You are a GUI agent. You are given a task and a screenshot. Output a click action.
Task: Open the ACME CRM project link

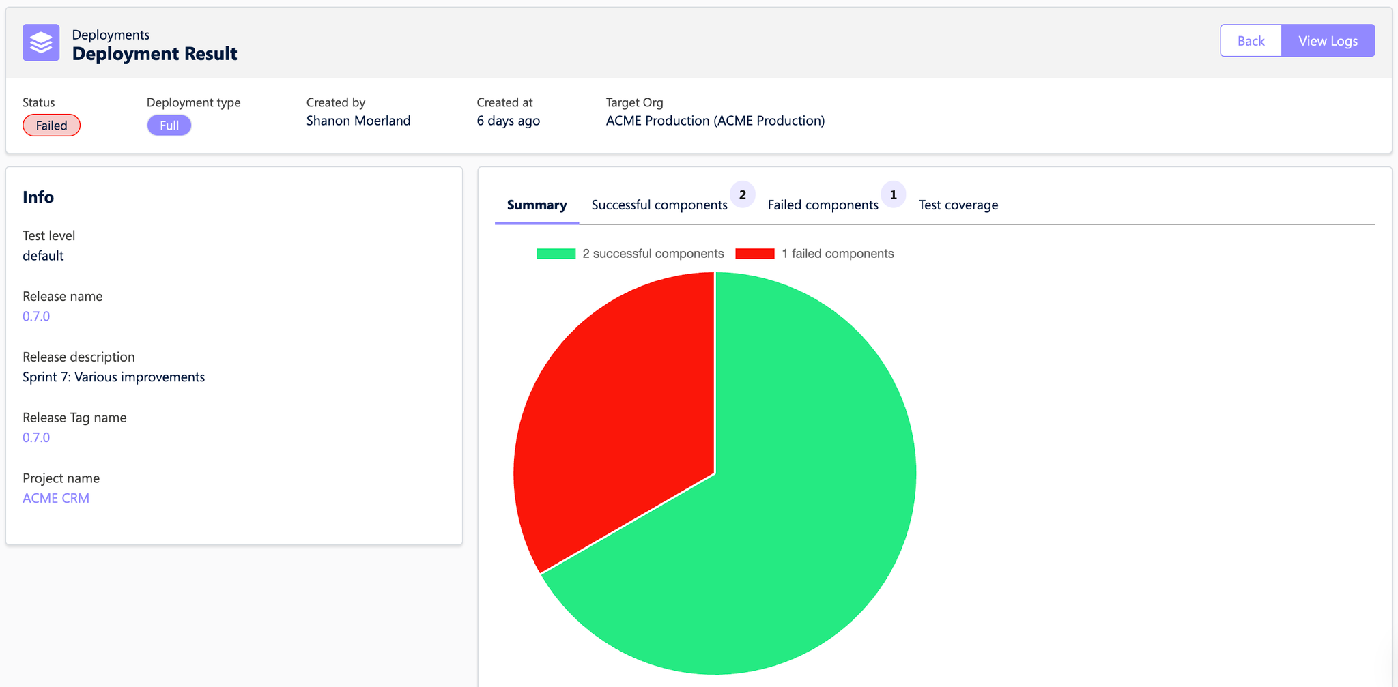[x=56, y=499]
